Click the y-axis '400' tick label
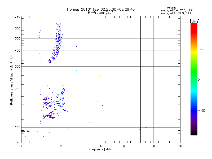The image size is (212, 159). coord(17,51)
